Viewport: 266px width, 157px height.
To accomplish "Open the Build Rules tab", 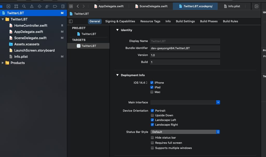I will click(x=230, y=21).
